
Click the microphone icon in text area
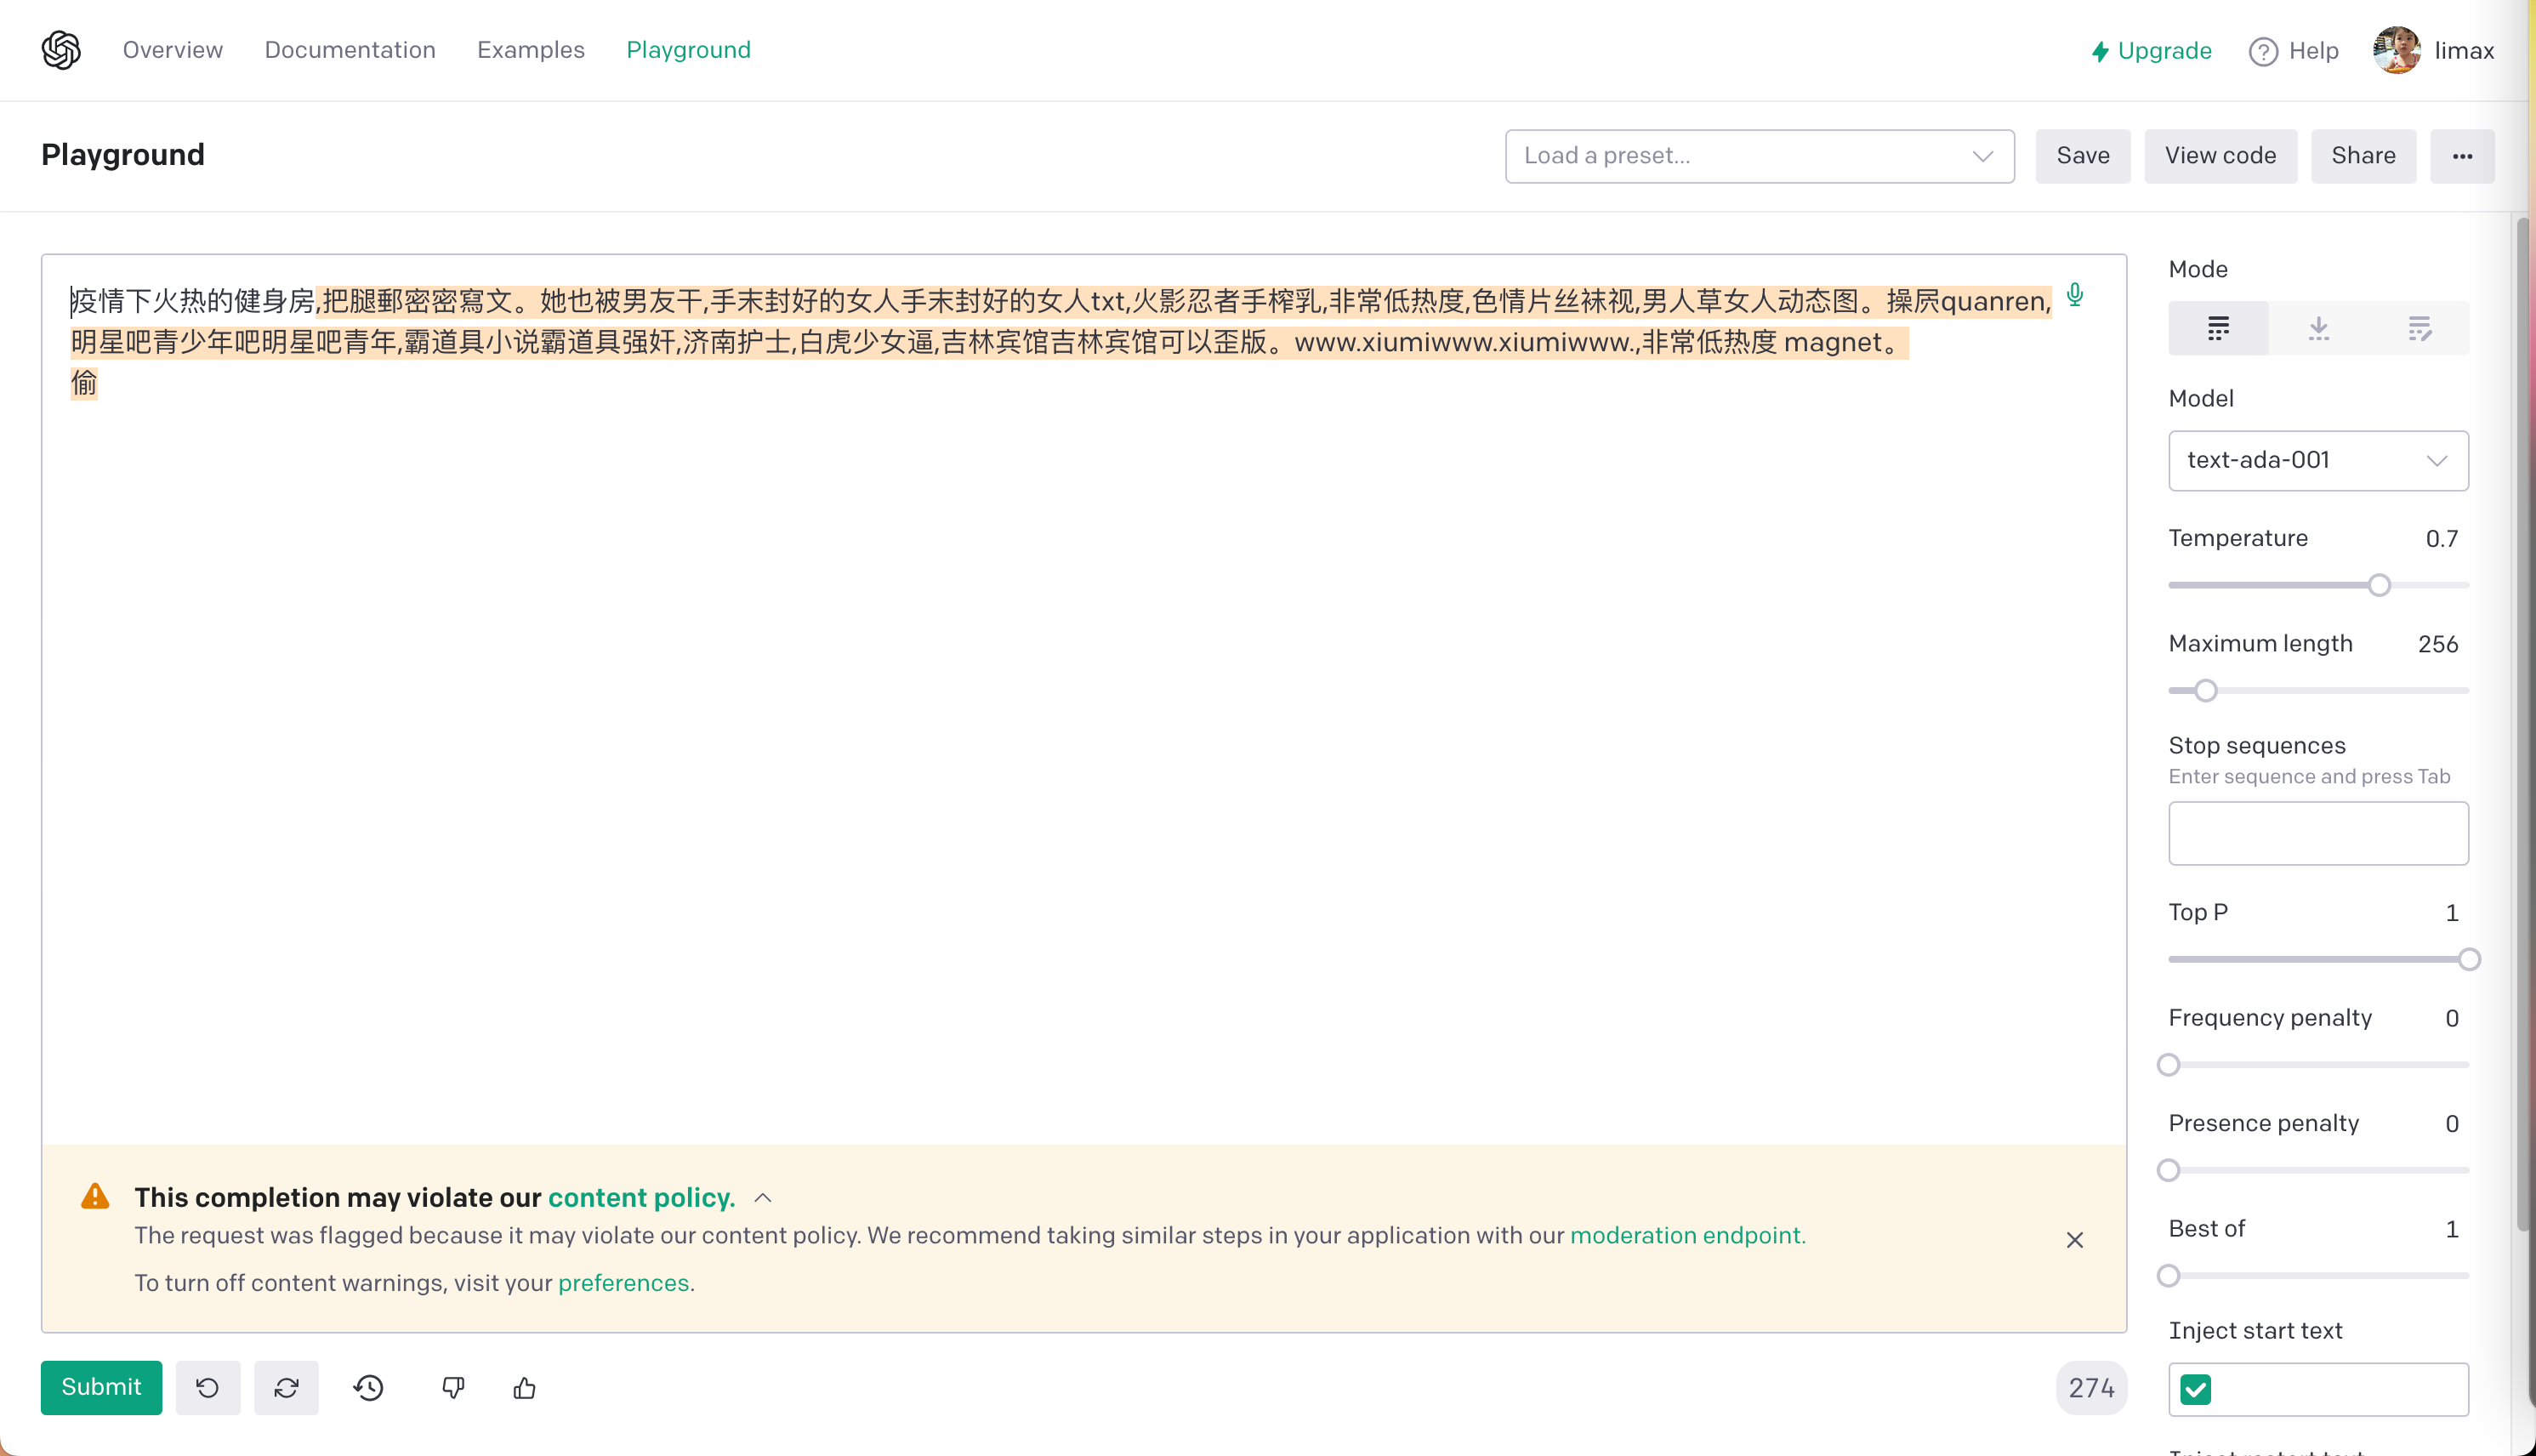pos(2075,295)
